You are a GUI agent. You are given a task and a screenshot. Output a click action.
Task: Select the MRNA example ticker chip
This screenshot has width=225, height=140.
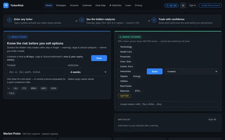click(x=34, y=88)
